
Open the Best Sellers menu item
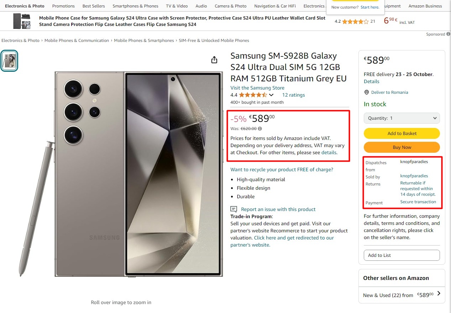[94, 6]
